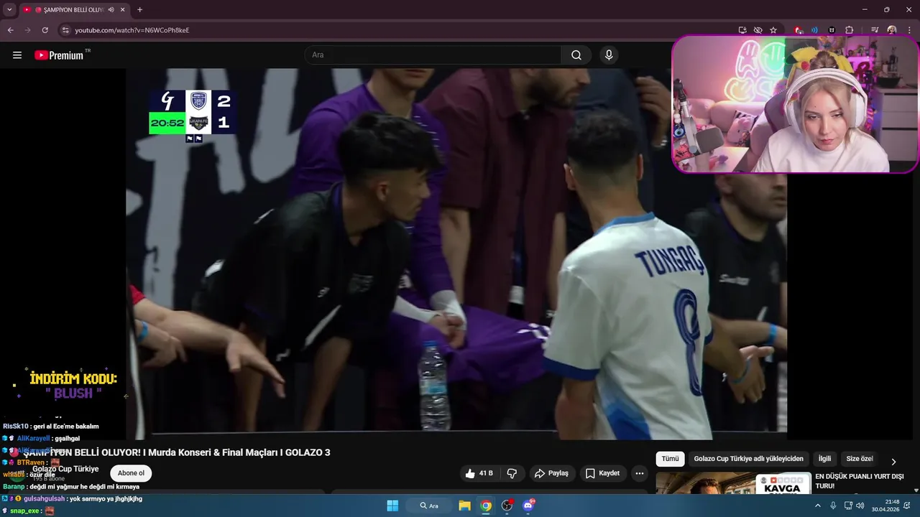Image resolution: width=920 pixels, height=517 pixels.
Task: Show more filter chips with right arrow
Action: 893,462
